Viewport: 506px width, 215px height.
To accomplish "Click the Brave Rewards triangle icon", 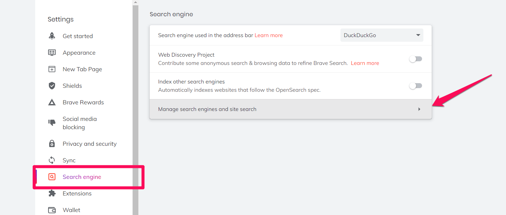I will [52, 102].
